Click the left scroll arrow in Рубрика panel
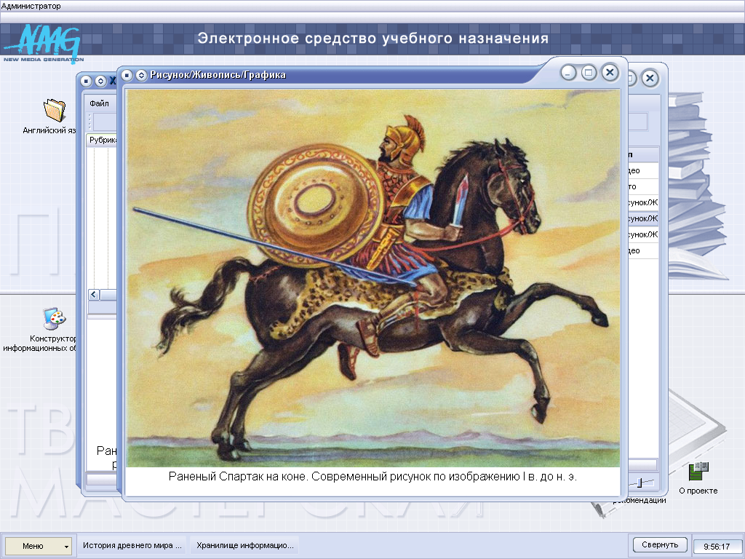 (x=93, y=295)
